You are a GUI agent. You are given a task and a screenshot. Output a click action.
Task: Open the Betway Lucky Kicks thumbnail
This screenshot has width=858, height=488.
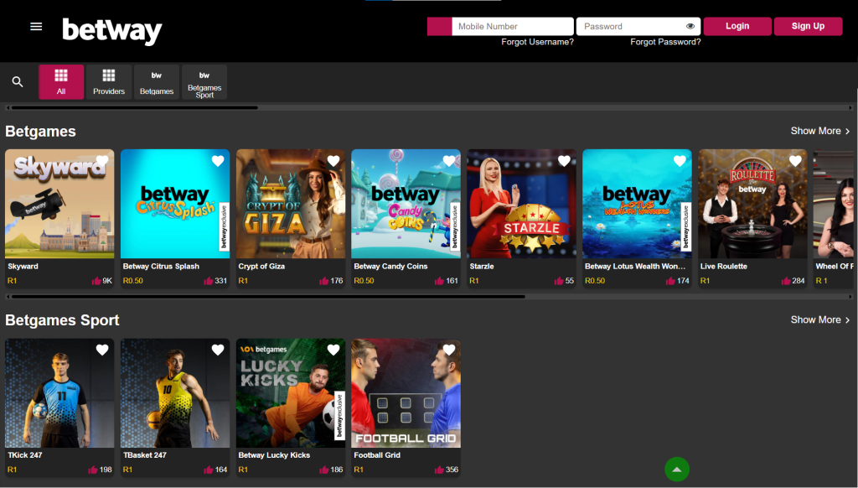291,392
